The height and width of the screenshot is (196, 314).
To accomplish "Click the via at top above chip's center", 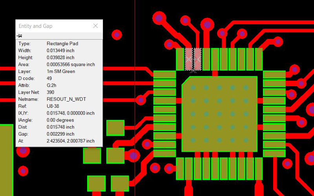I will point(207,25).
